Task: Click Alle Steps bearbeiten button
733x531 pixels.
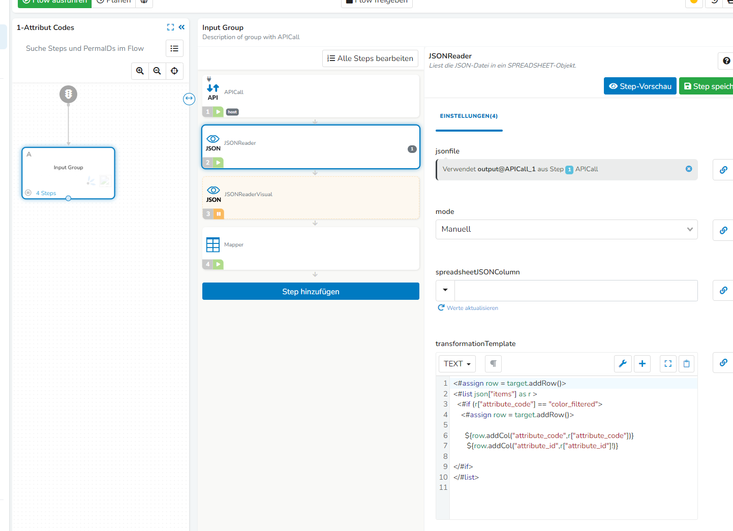Action: [x=370, y=58]
